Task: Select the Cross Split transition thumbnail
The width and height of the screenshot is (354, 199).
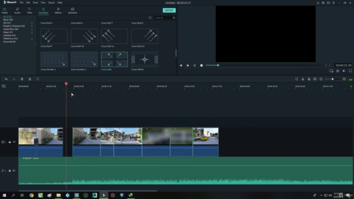Action: [x=114, y=59]
